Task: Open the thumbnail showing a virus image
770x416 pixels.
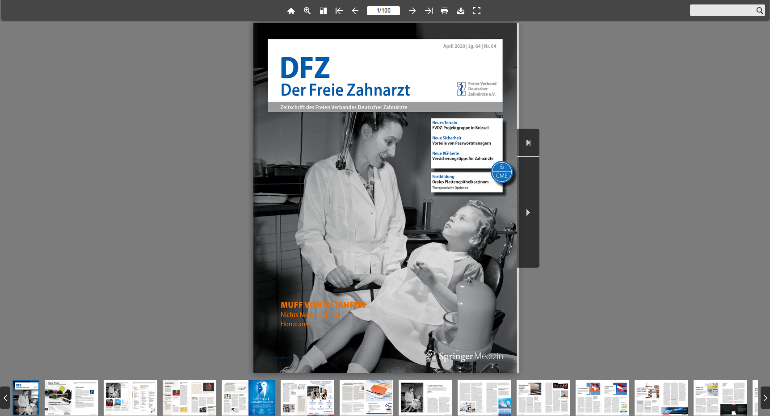Action: [189, 398]
